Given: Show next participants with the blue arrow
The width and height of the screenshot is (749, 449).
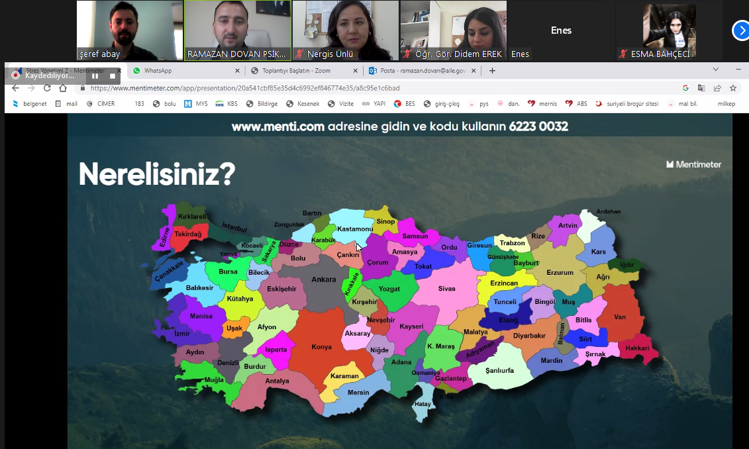Looking at the screenshot, I should point(741,31).
